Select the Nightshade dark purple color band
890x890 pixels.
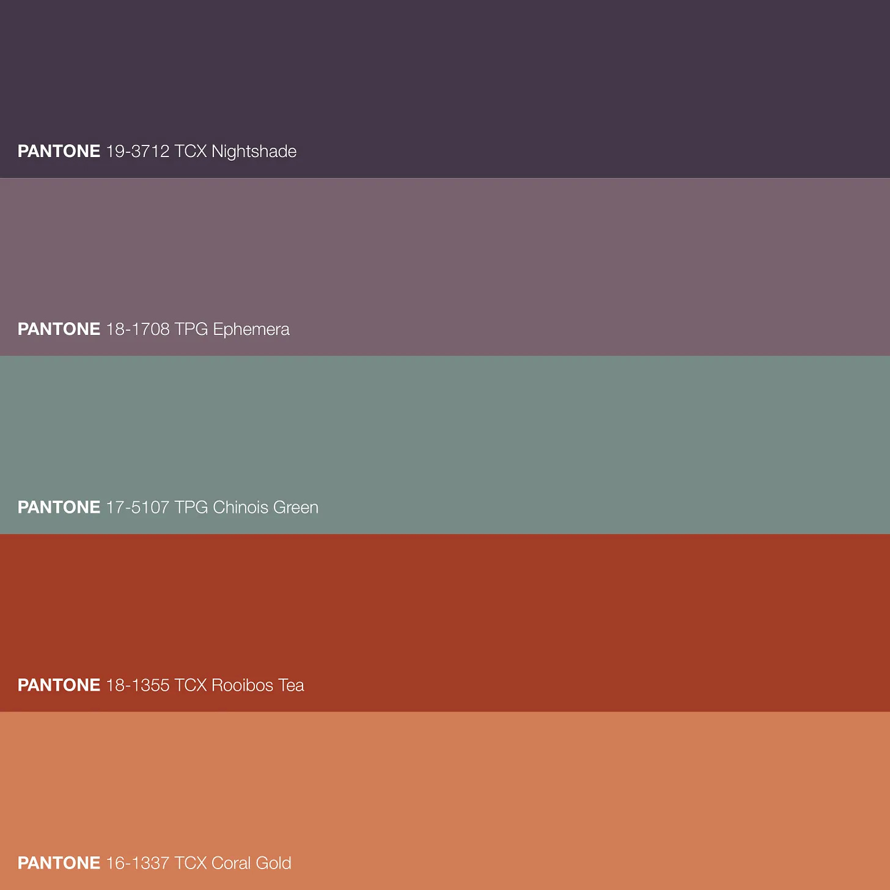tap(445, 89)
